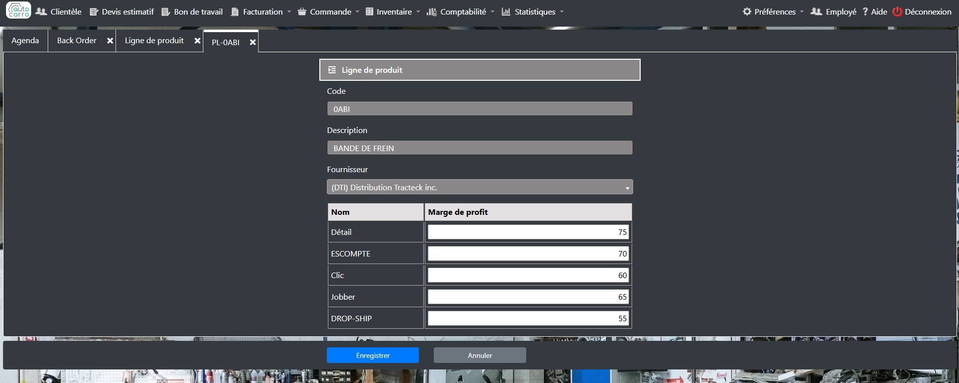Click the Déconnexion power icon

(x=897, y=12)
